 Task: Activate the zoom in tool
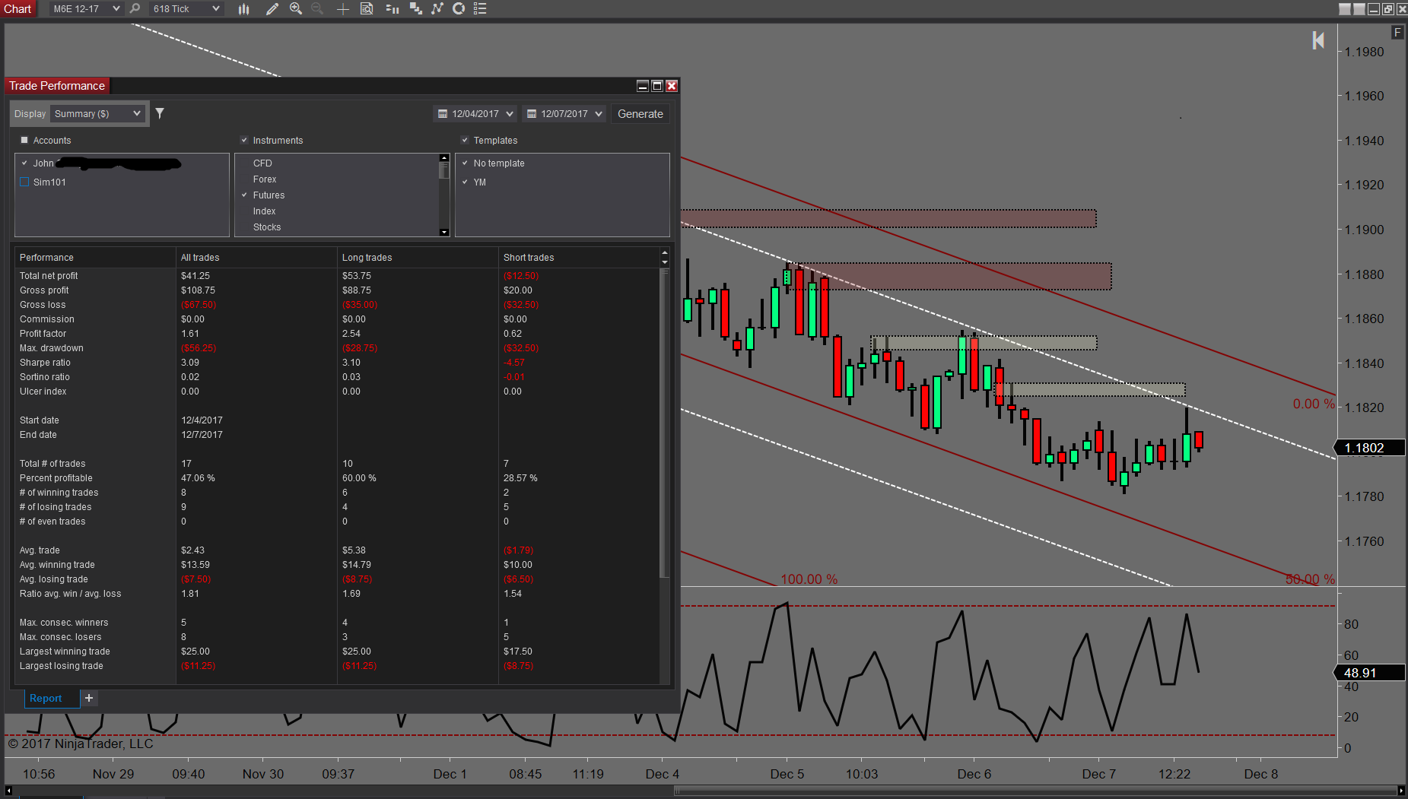[296, 8]
